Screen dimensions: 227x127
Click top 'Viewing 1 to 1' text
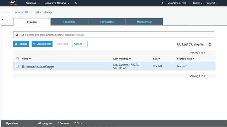pyautogui.click(x=197, y=53)
